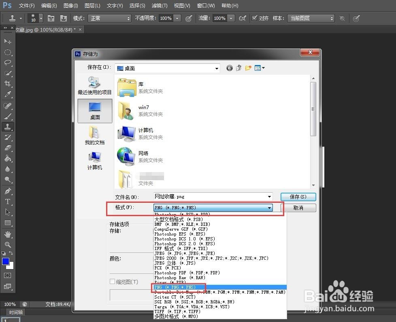Screen dimensions: 396x322
Task: Open the Filter (滤镜) menu
Action: (160, 6)
